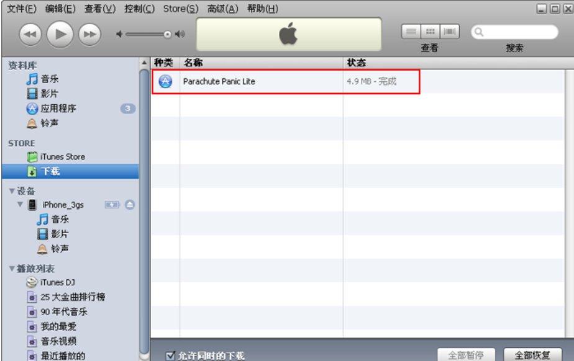Click the rewind playback button
The width and height of the screenshot is (574, 361).
point(30,34)
